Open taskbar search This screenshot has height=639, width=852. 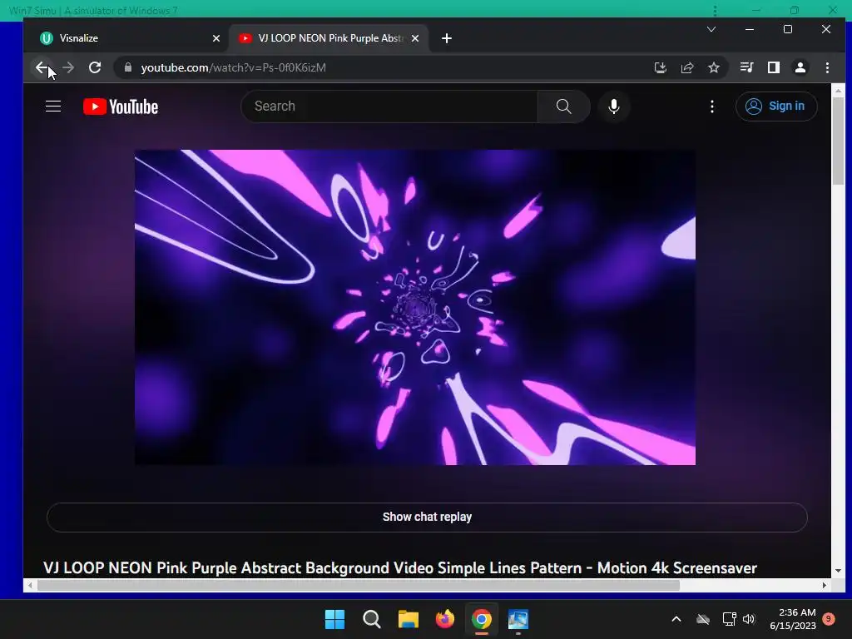(x=372, y=619)
